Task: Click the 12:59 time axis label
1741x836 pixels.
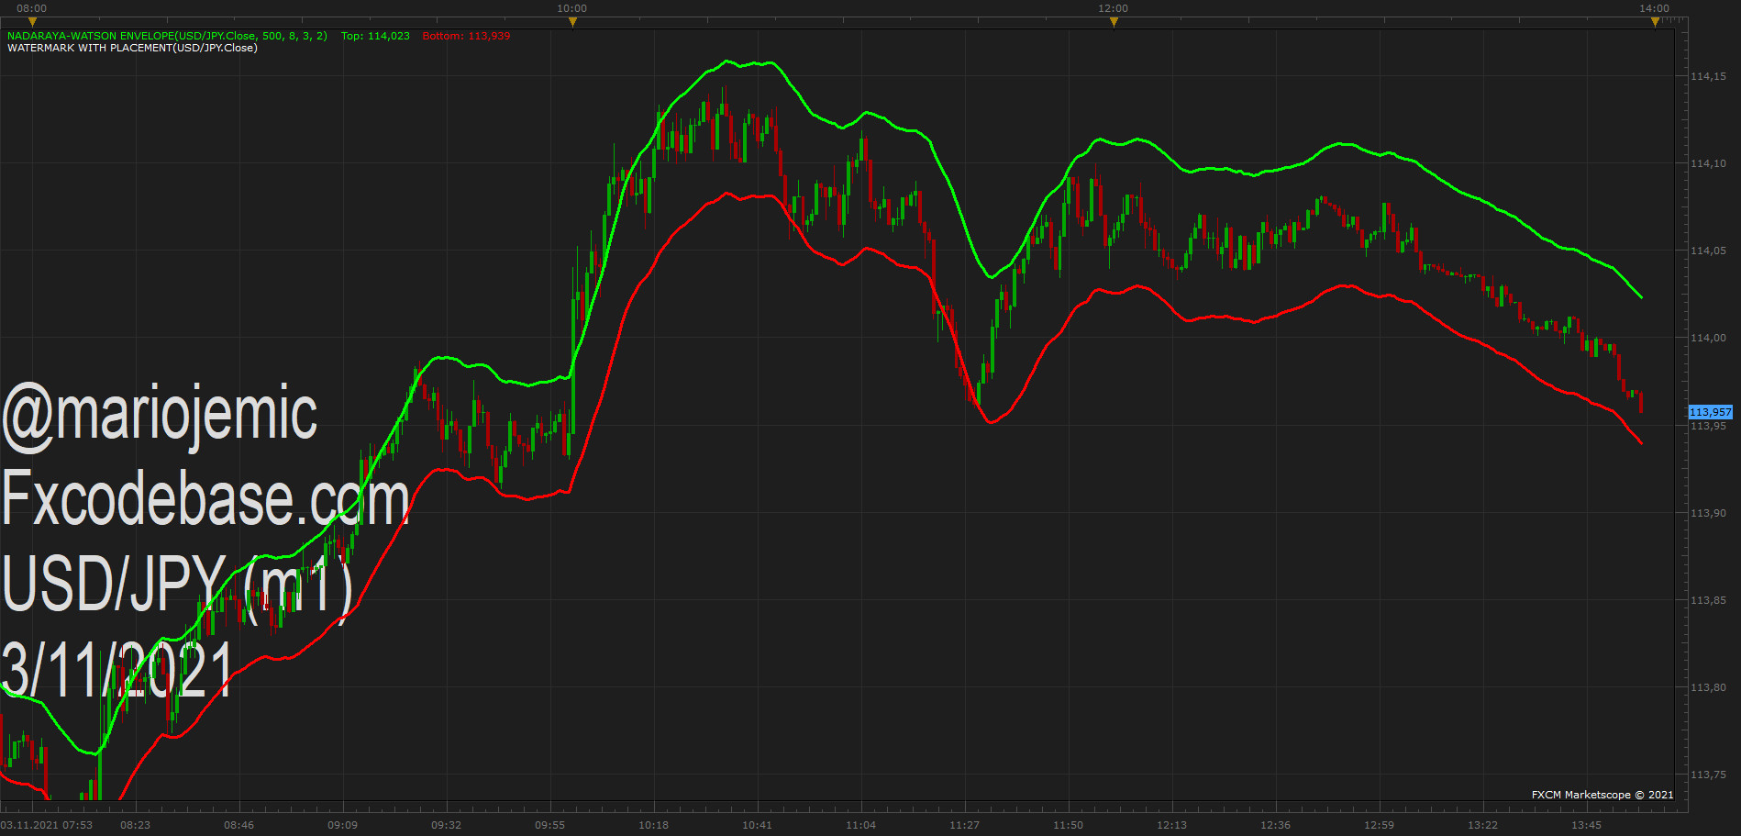Action: point(1379,825)
